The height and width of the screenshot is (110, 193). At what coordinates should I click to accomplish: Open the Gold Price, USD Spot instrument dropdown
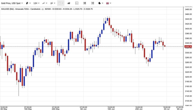(12, 3)
